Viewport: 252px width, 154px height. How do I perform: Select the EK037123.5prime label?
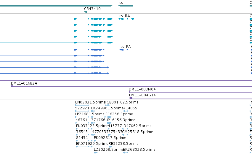pos(92,126)
